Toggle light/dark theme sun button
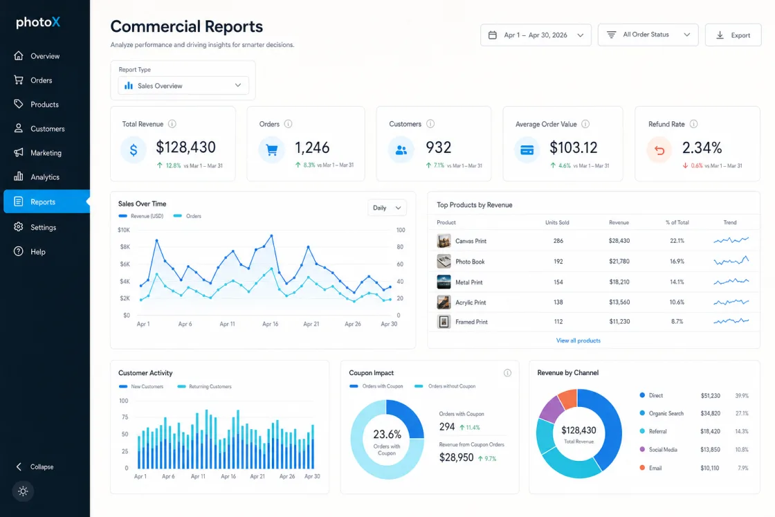 point(23,491)
